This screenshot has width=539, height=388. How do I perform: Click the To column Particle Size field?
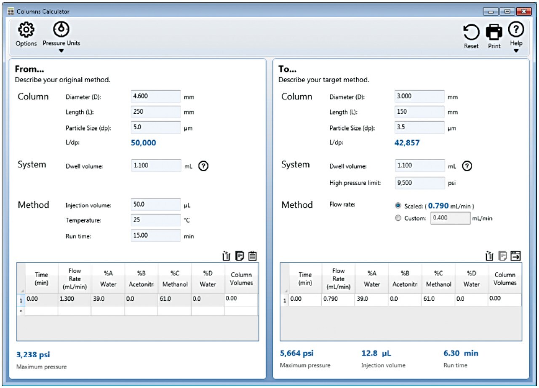coord(419,128)
